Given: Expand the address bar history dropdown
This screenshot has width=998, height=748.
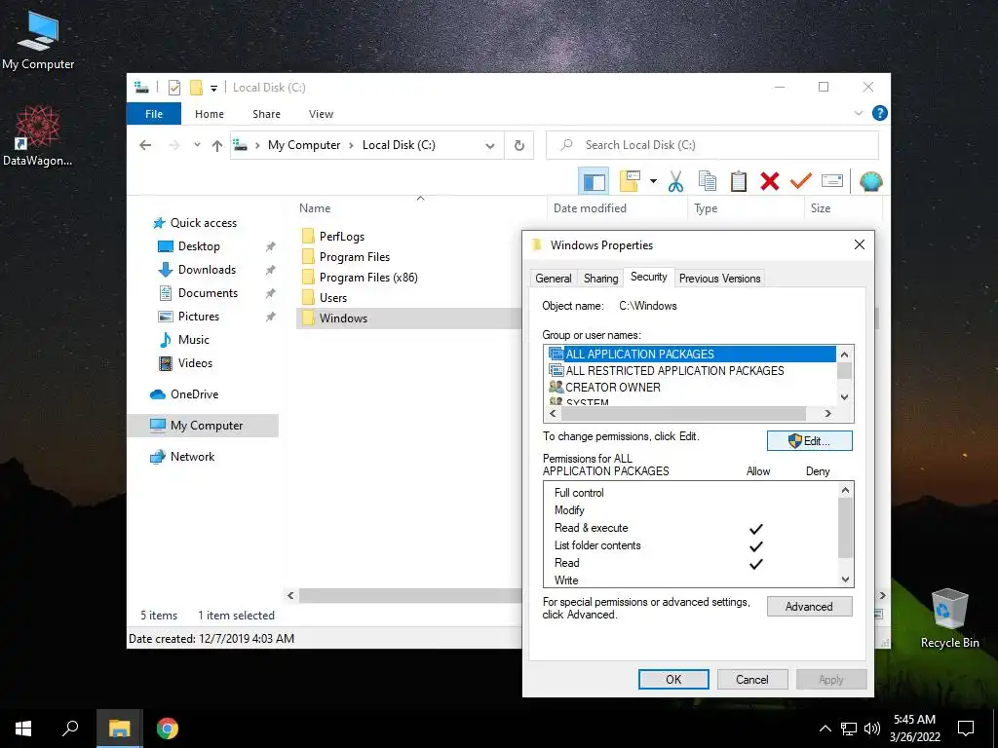Looking at the screenshot, I should pyautogui.click(x=490, y=146).
